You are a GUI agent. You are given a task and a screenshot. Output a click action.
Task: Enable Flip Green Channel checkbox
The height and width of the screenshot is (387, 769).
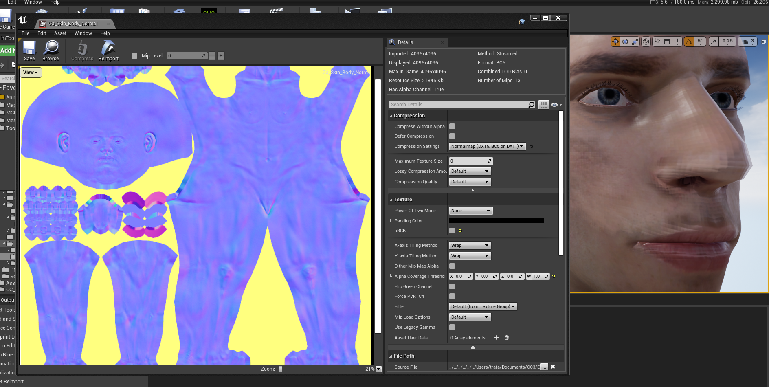point(452,286)
